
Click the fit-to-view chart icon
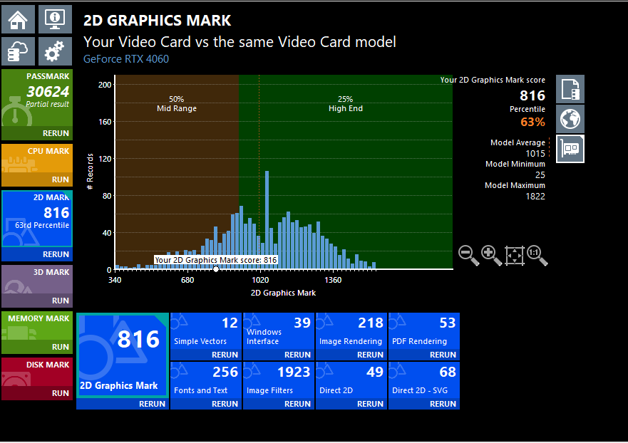[x=514, y=256]
